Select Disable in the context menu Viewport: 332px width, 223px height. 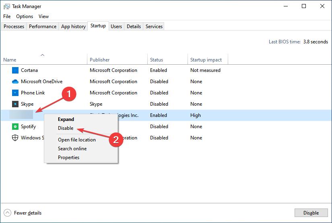(x=66, y=128)
